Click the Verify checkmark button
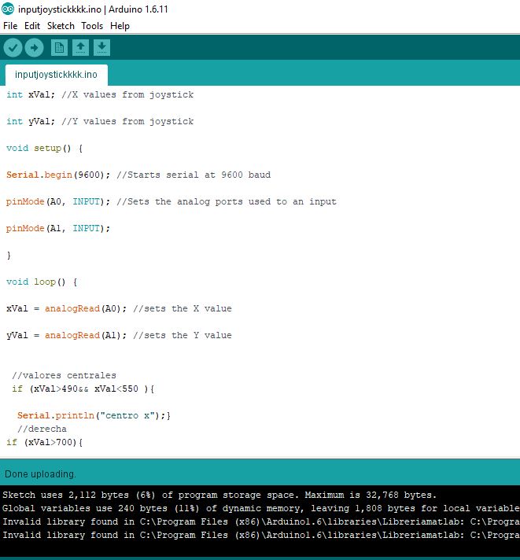520x560 pixels. coord(13,47)
